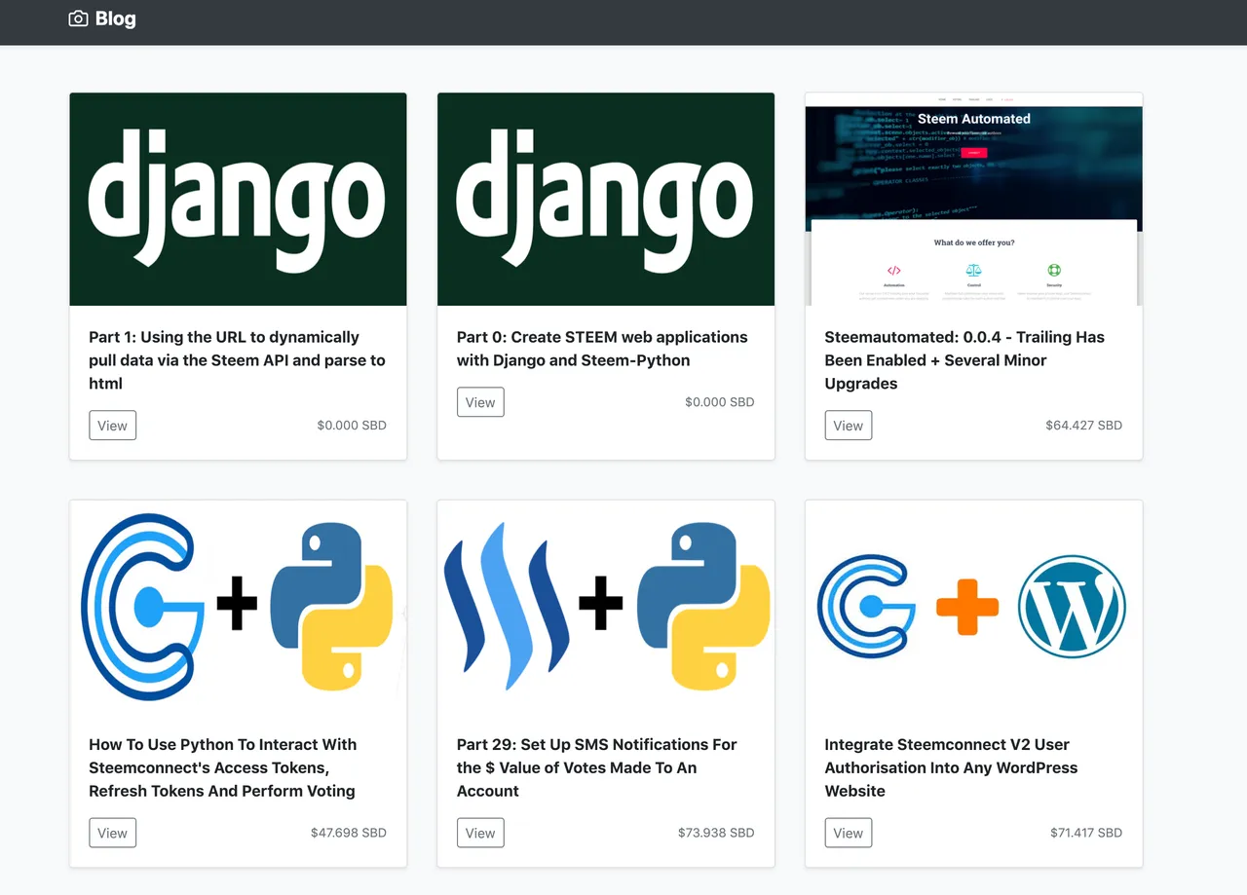Click the $0.000 SBD value on the Part 1 card
This screenshot has height=895, width=1247.
point(352,426)
